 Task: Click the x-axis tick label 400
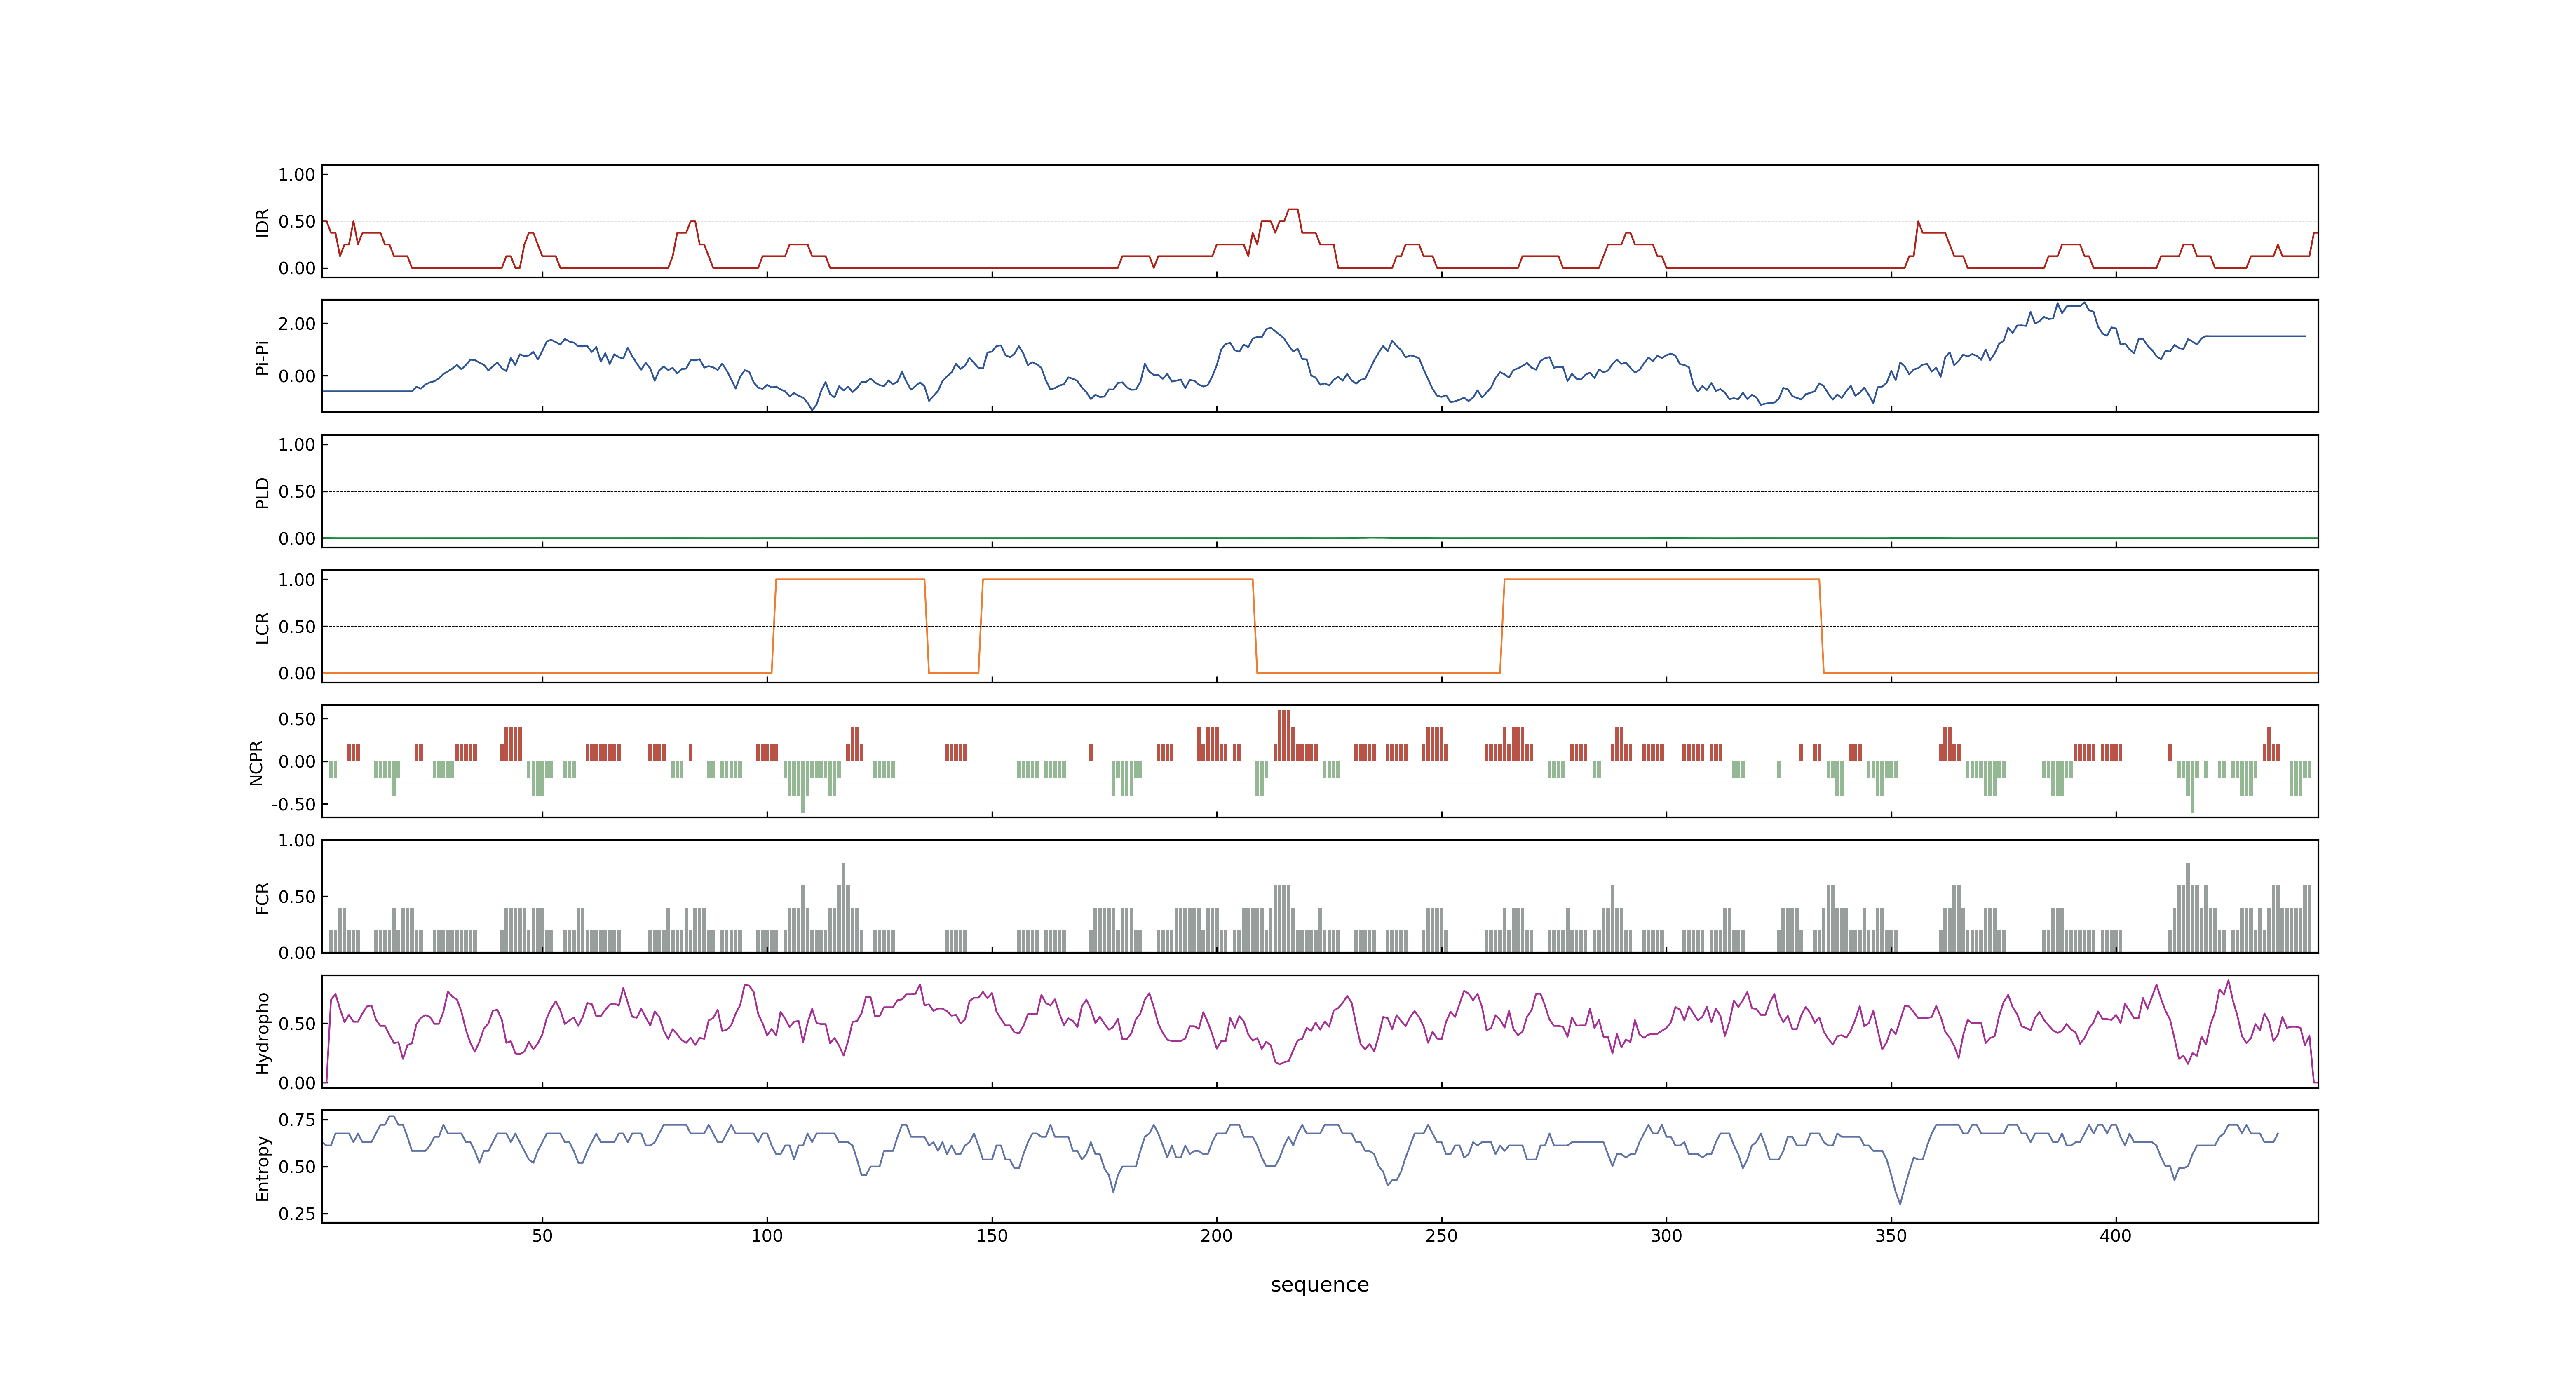pos(2116,1236)
